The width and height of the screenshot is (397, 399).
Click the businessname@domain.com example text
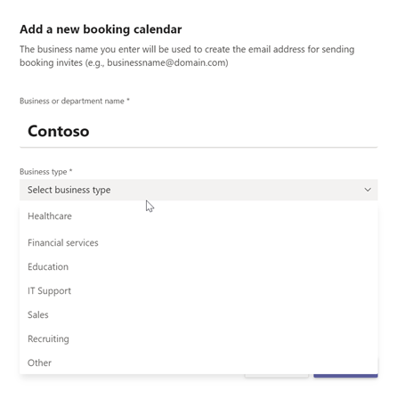click(166, 62)
